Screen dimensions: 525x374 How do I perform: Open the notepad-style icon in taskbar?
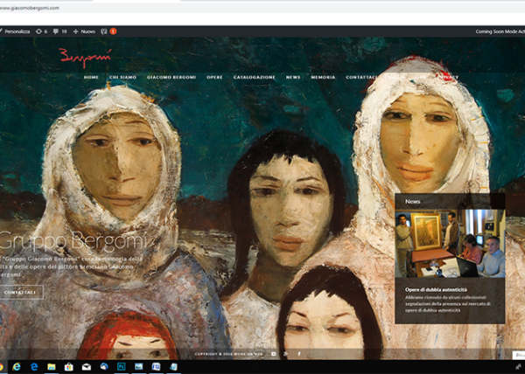click(x=173, y=367)
